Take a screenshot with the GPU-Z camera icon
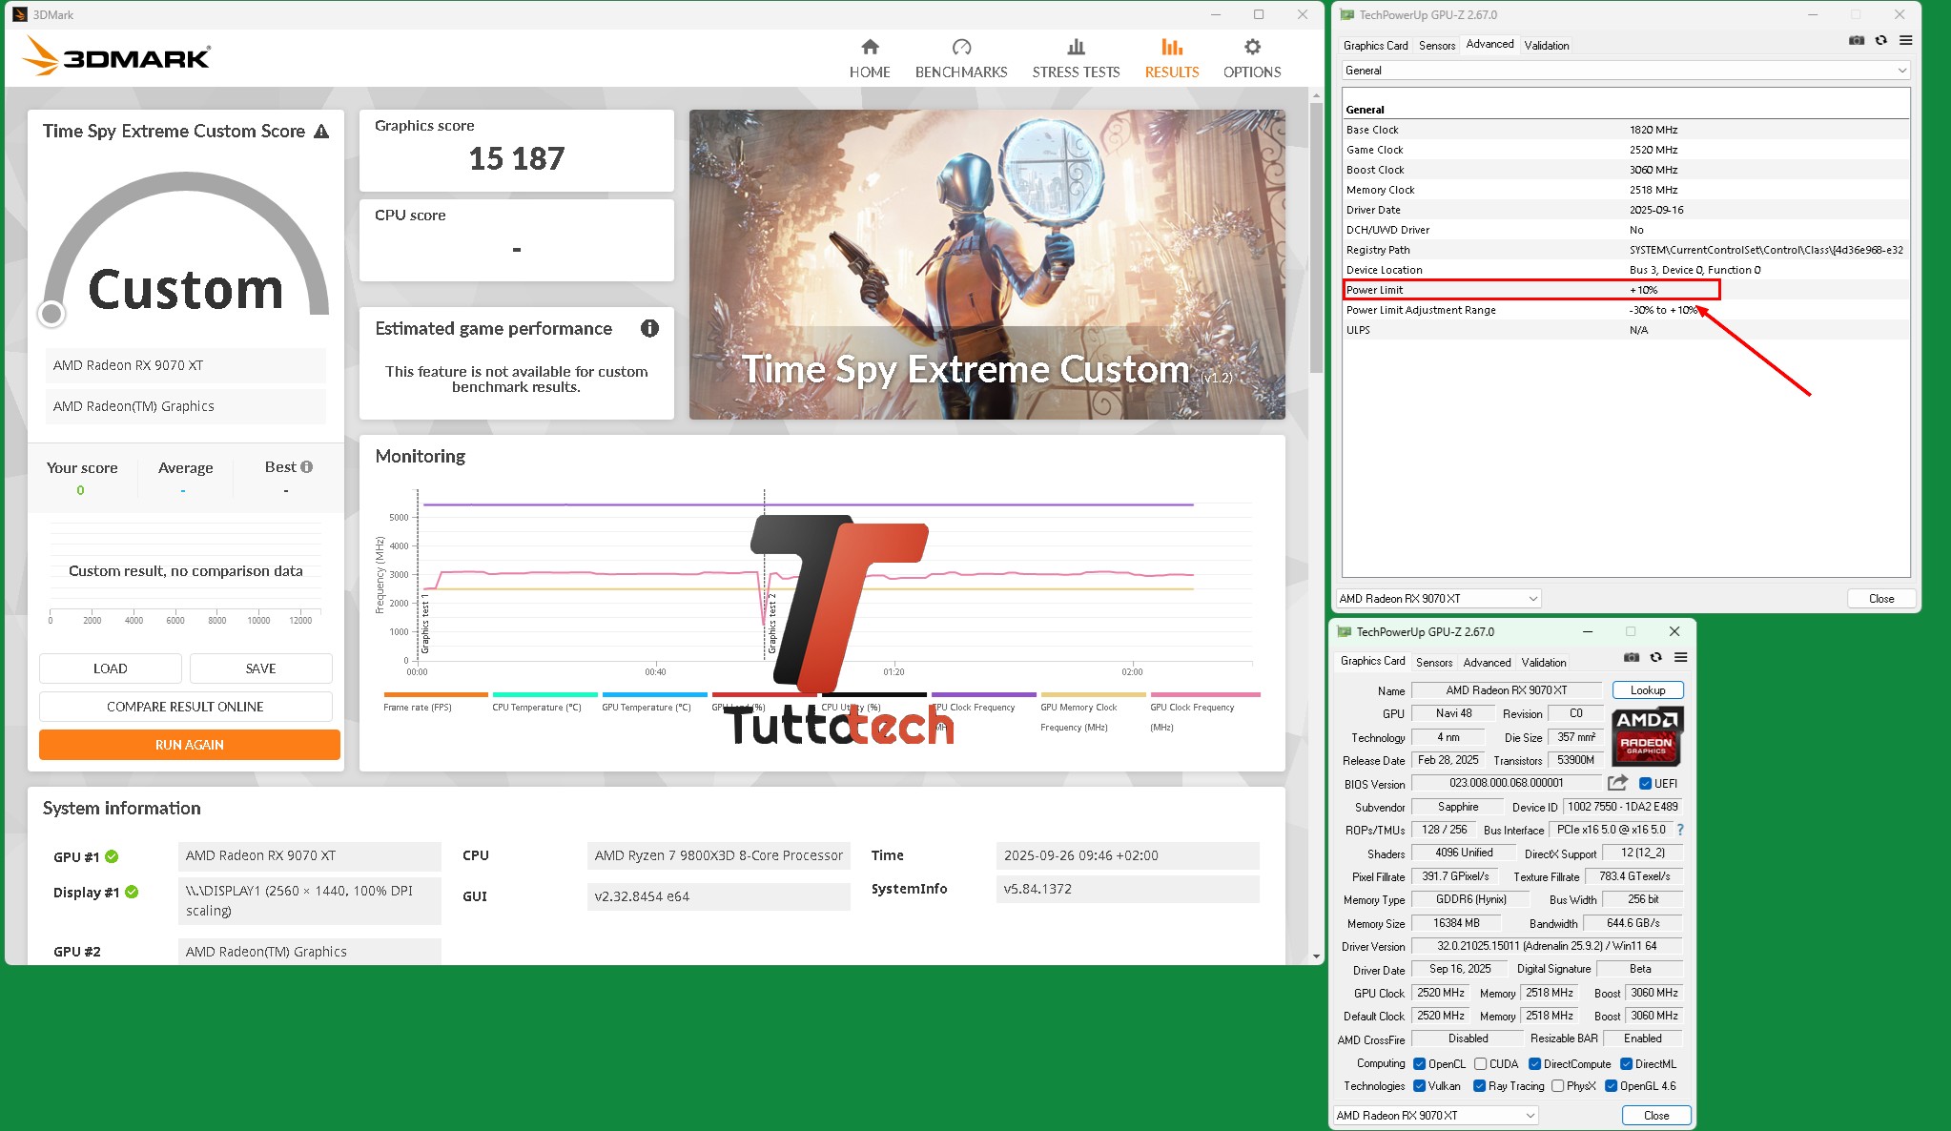 tap(1856, 40)
